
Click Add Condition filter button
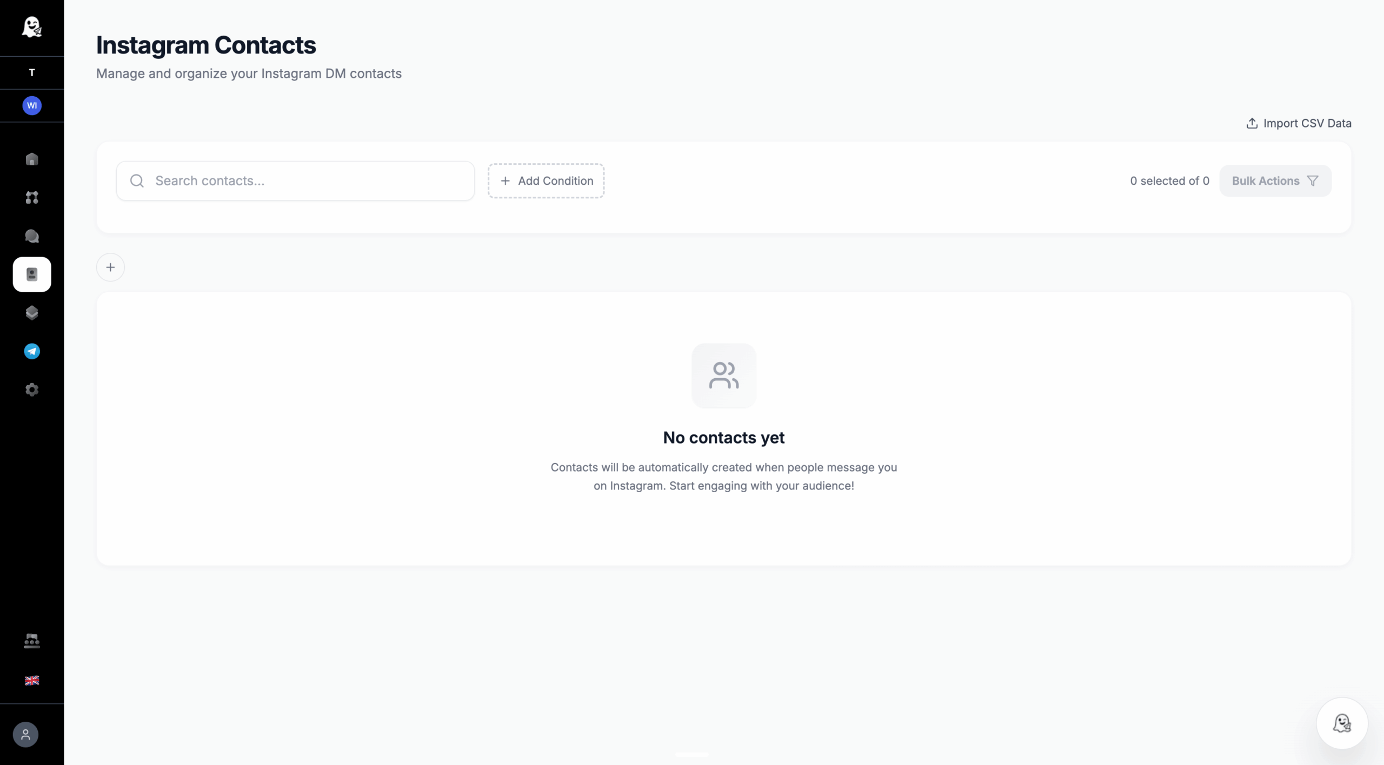click(546, 181)
